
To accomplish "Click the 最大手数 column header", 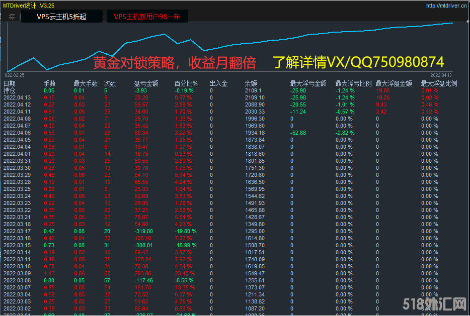I will (84, 83).
